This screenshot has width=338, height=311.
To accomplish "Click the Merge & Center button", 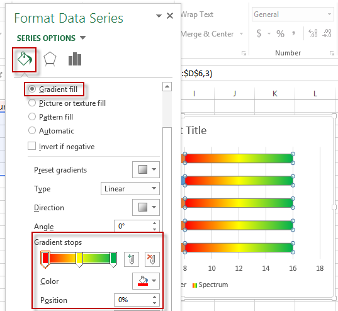I will 207,34.
